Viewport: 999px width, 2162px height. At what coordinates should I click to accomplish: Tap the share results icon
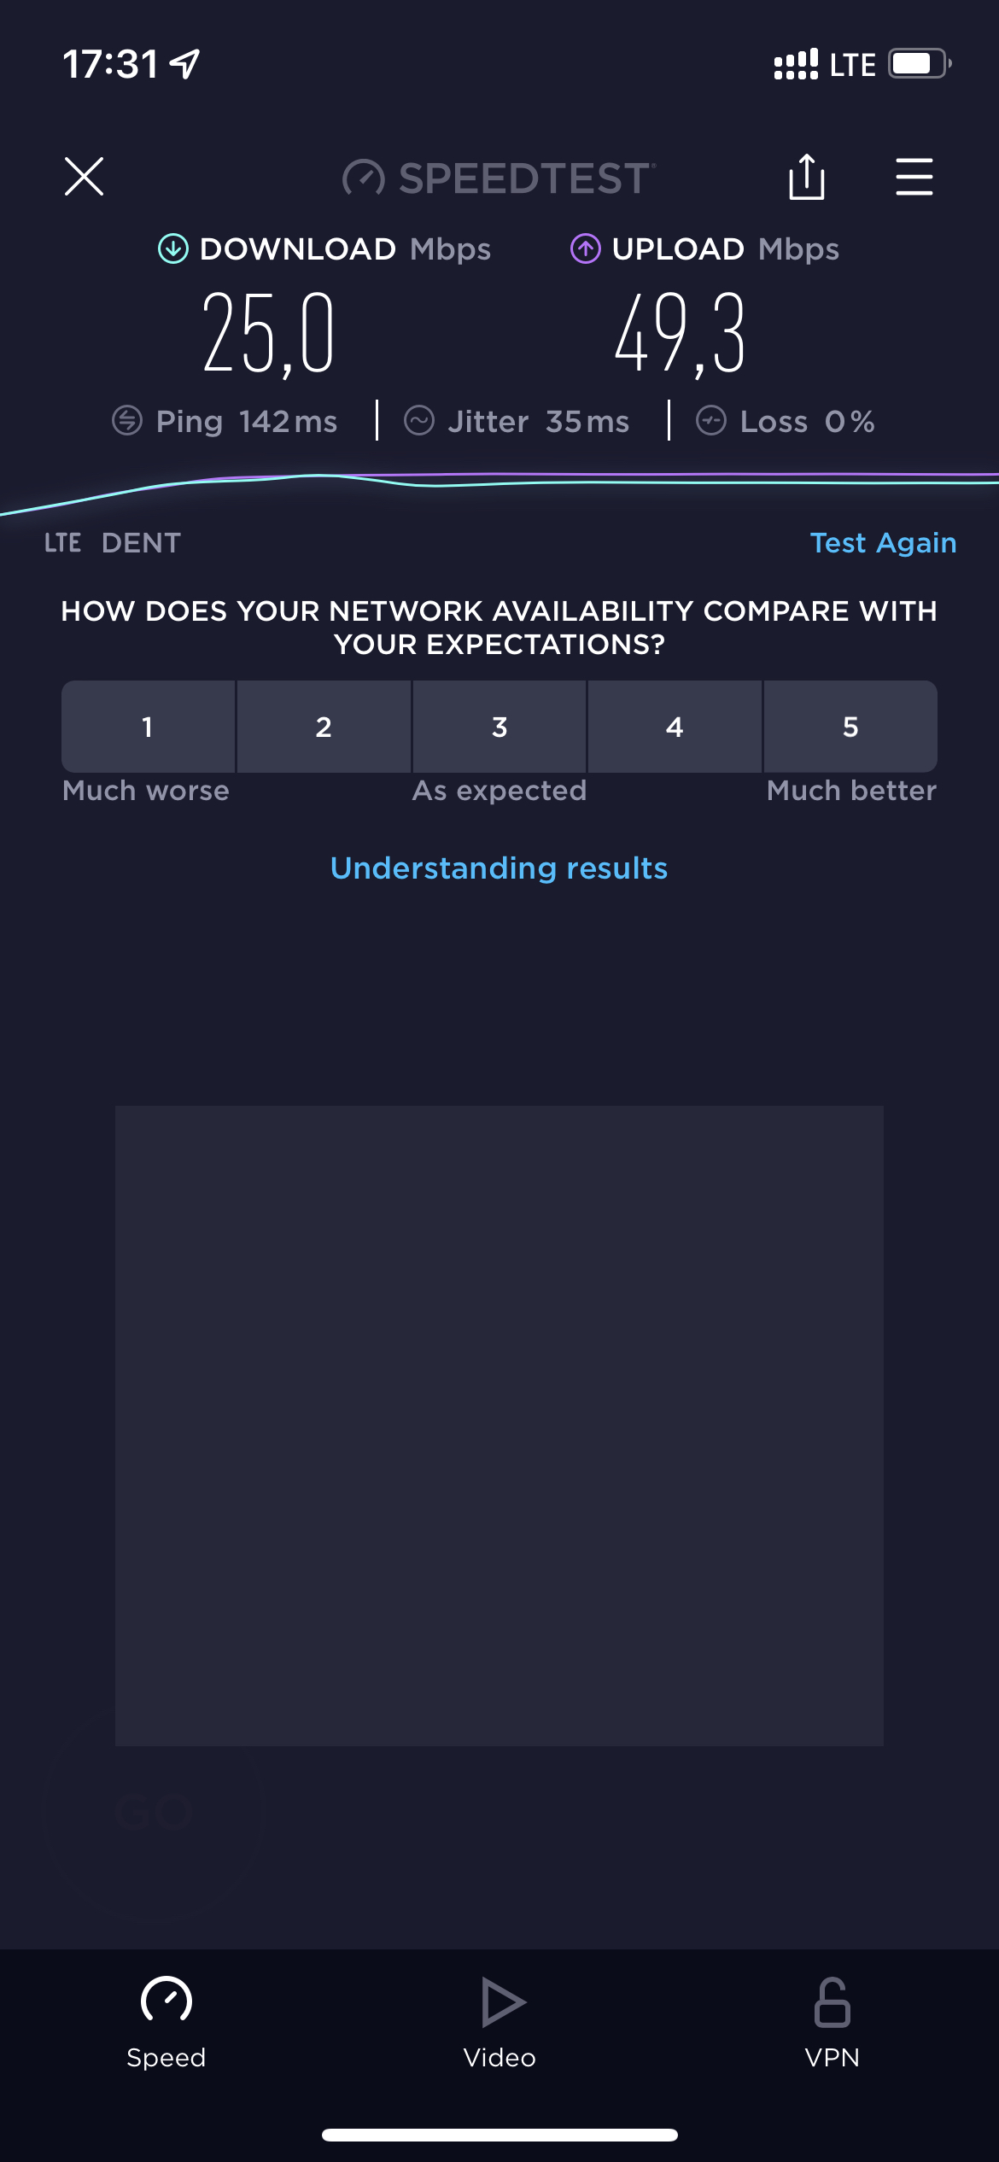(806, 177)
